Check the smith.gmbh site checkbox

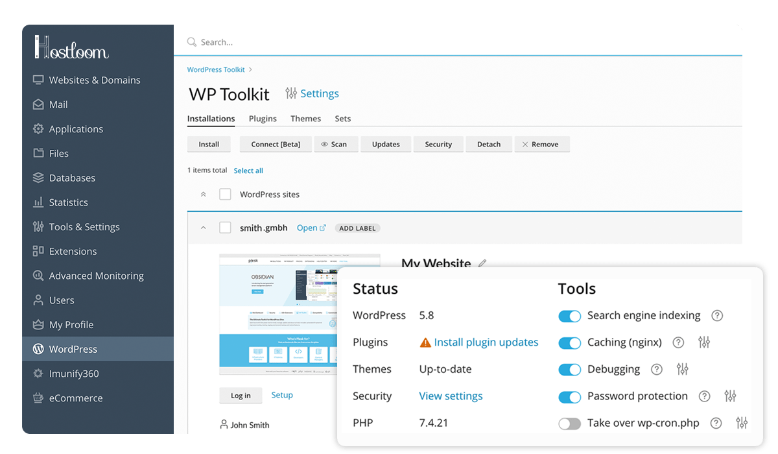[x=225, y=228]
